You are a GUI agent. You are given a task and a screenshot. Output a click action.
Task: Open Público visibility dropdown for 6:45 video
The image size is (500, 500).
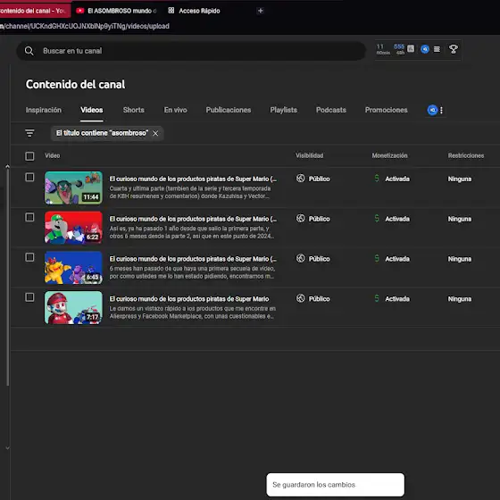coord(320,259)
